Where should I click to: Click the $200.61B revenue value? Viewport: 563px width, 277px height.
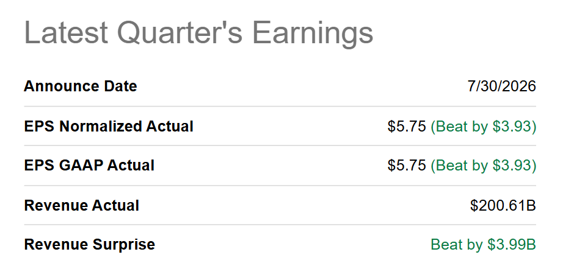[503, 205]
